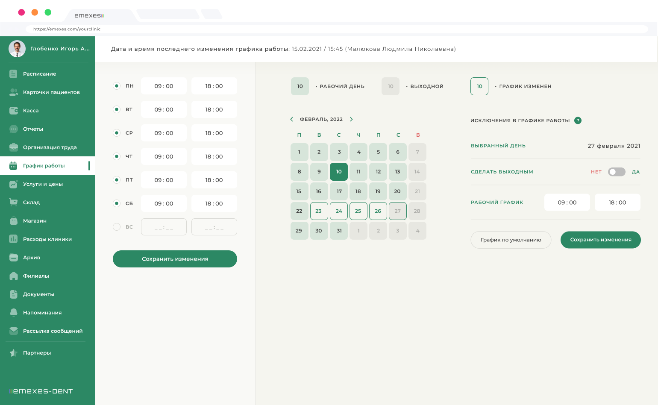658x405 pixels.
Task: Open Склад menu item
Action: (x=47, y=202)
